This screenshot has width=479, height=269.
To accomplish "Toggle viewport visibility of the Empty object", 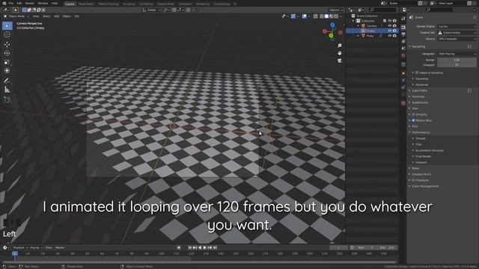I will coord(389,31).
